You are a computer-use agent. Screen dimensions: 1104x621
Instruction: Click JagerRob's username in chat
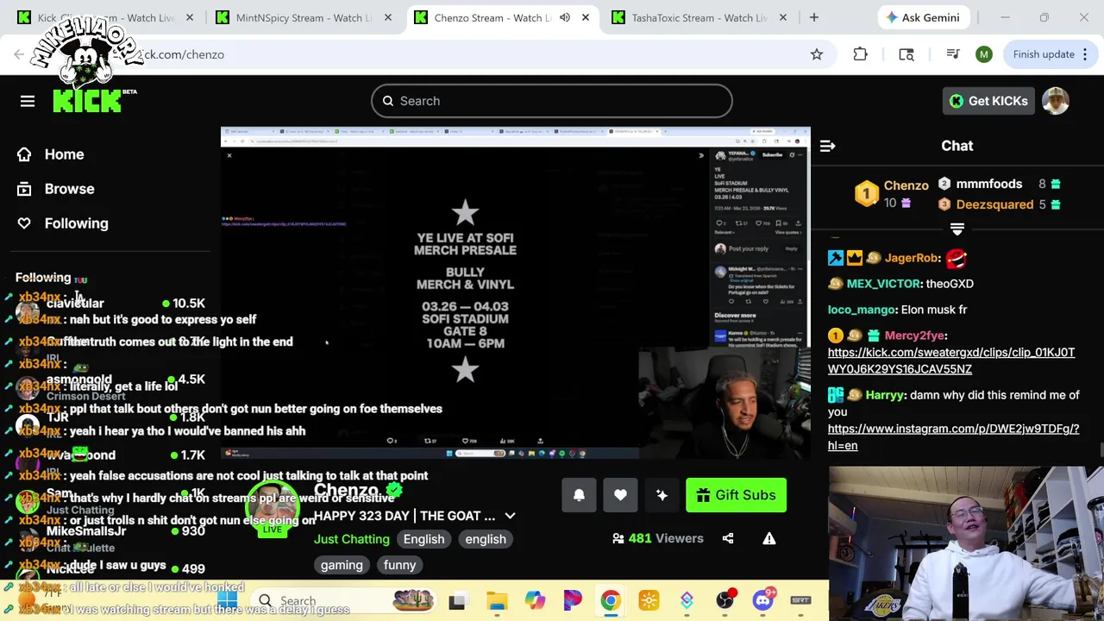pos(912,258)
